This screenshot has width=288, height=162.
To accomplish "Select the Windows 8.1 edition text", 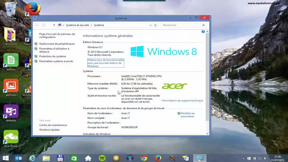I will coord(95,47).
